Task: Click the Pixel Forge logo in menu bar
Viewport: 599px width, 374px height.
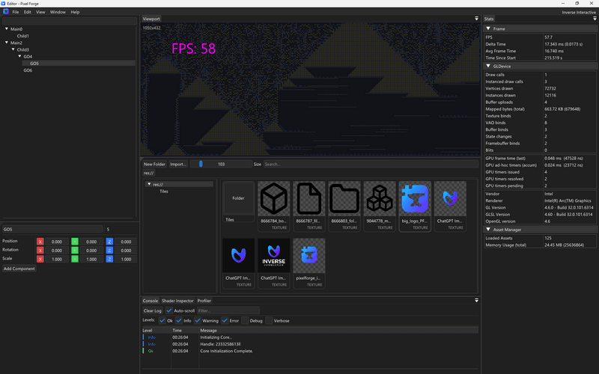Action: click(x=5, y=12)
